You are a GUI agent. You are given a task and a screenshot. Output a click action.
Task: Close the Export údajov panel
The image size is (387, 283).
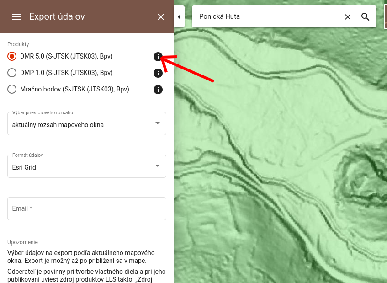point(161,17)
